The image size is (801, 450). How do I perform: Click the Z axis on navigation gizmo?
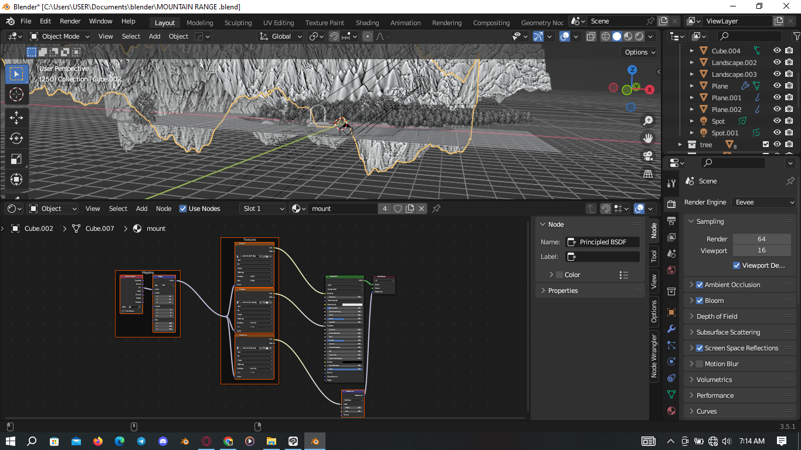click(632, 70)
